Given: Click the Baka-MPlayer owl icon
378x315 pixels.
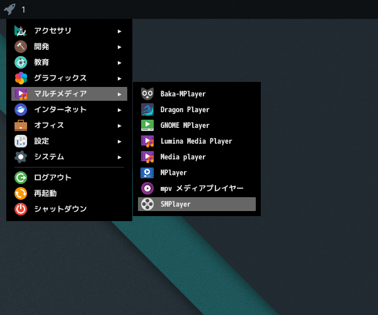Looking at the screenshot, I should [147, 94].
